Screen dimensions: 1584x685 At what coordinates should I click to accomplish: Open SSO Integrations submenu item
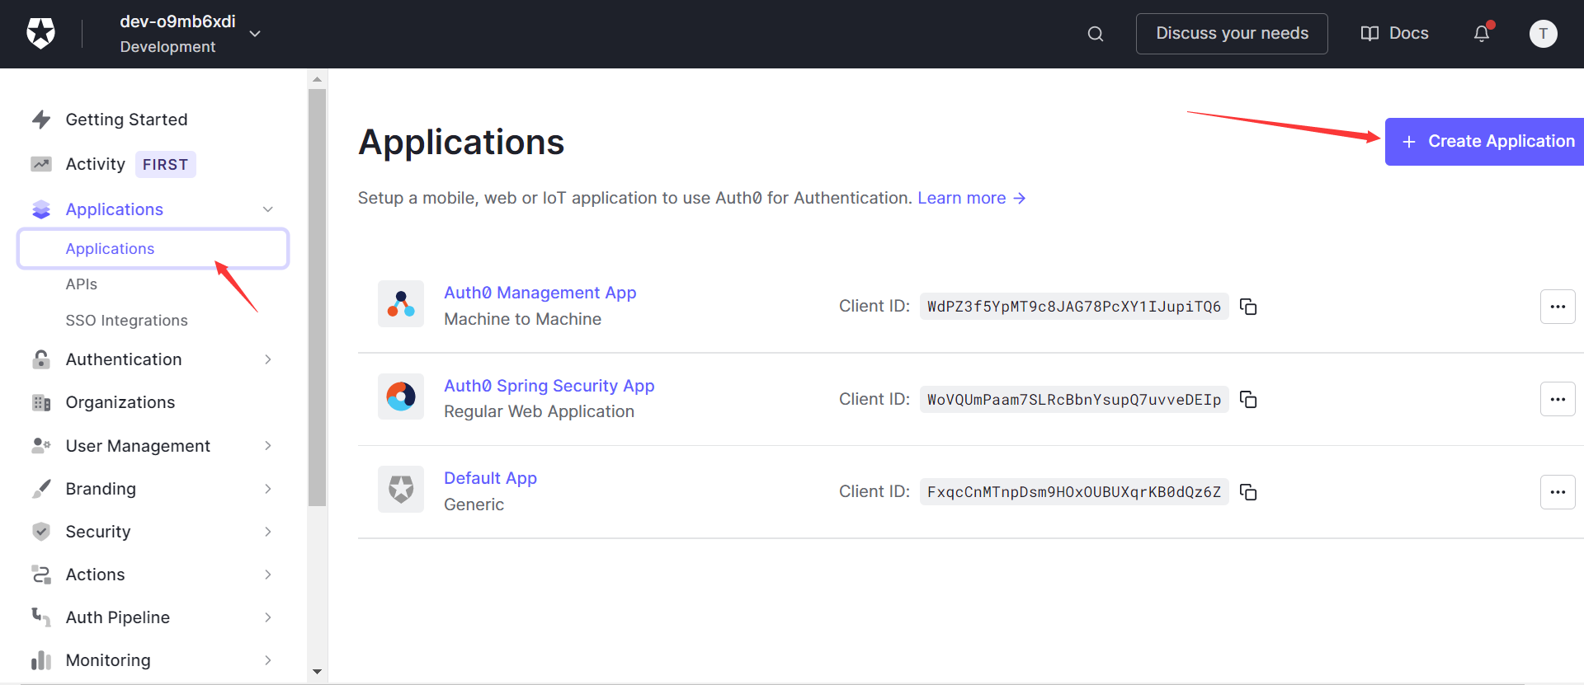coord(127,321)
